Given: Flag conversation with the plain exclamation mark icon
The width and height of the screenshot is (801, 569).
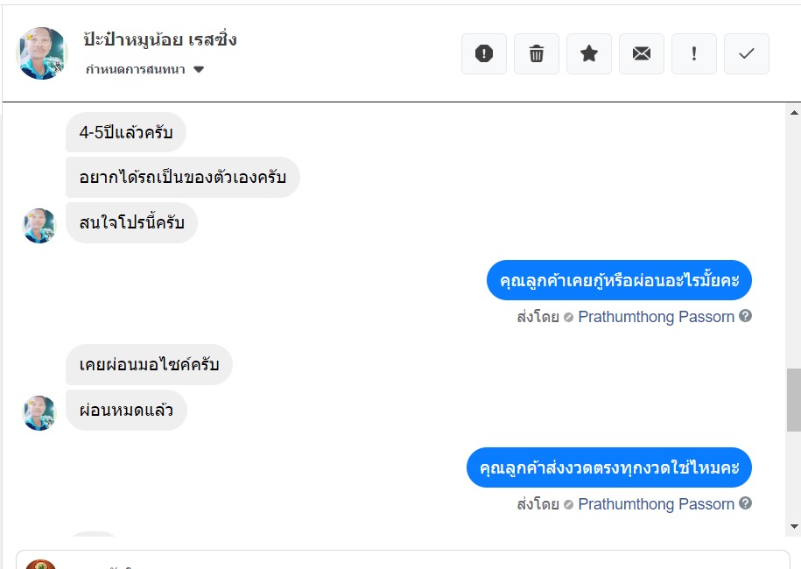Looking at the screenshot, I should tap(693, 53).
